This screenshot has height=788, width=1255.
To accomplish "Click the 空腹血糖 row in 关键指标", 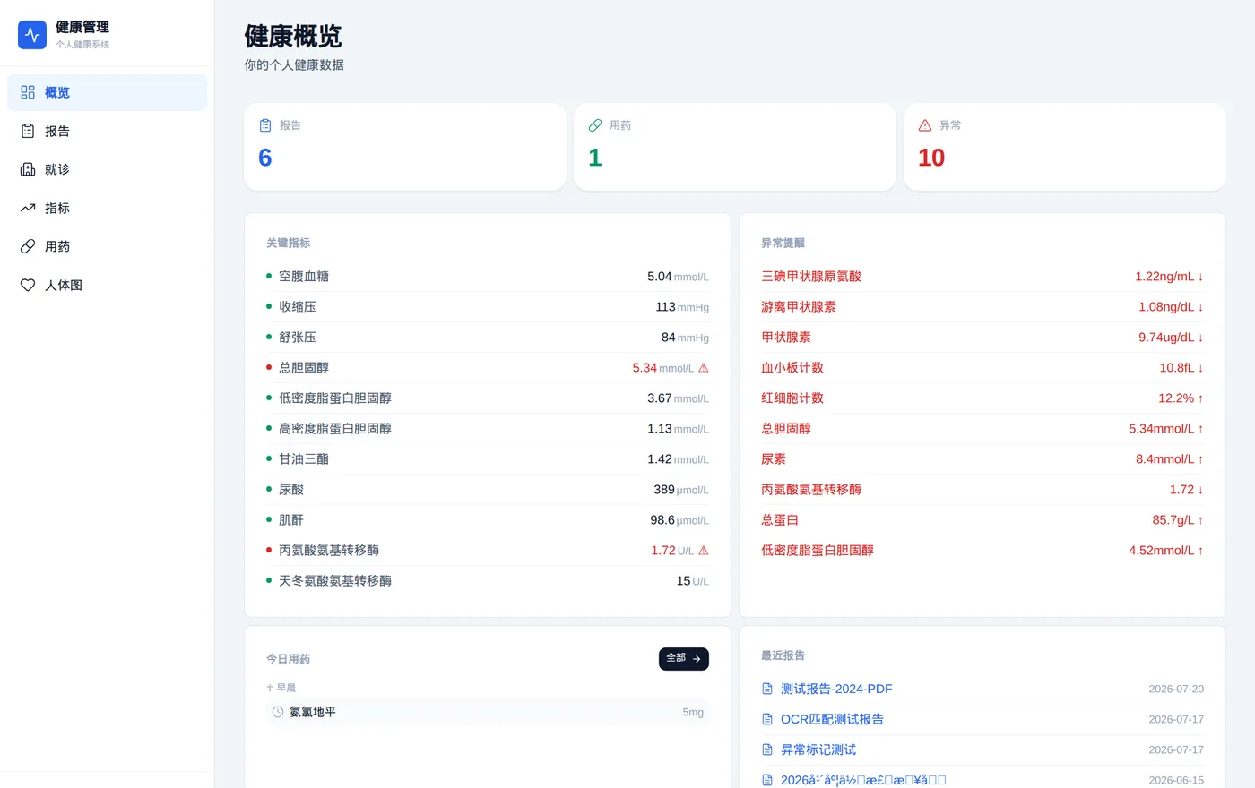I will 488,277.
